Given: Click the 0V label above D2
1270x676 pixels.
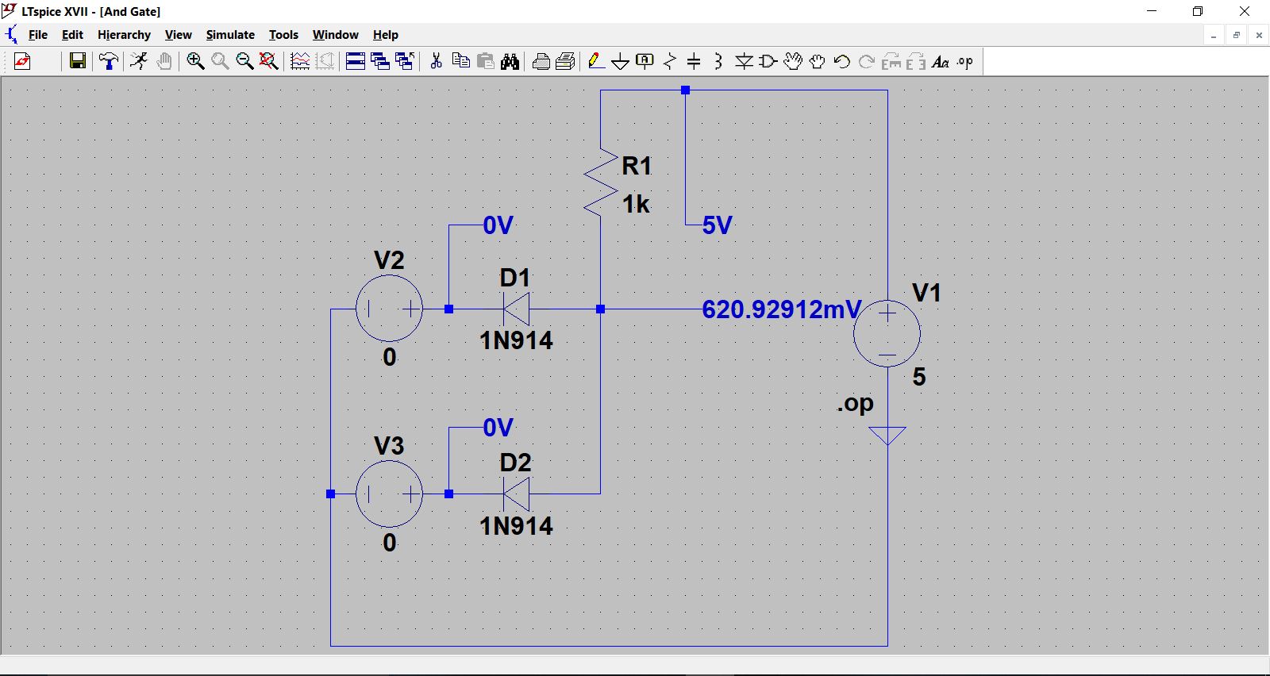Looking at the screenshot, I should [x=498, y=428].
